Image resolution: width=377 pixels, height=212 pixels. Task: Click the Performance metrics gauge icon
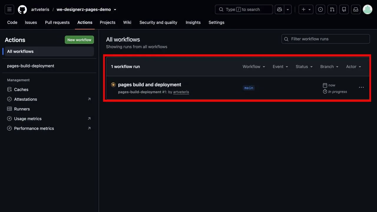9,128
